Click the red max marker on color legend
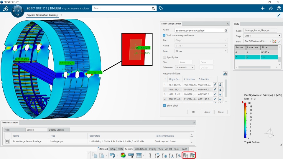 click(243, 102)
